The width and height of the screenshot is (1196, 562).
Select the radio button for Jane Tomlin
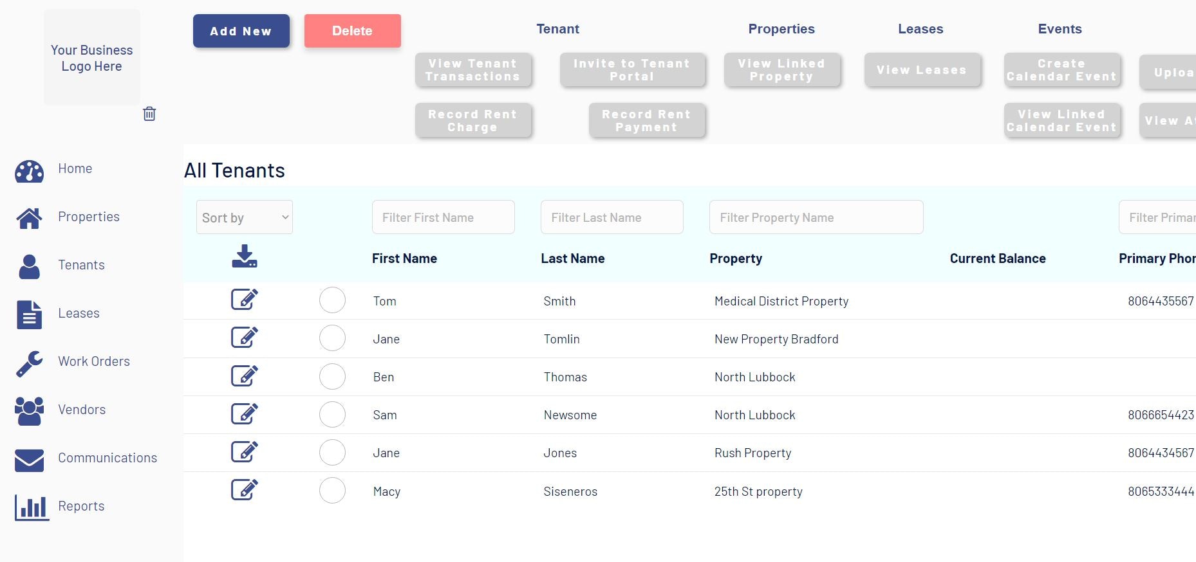tap(332, 338)
